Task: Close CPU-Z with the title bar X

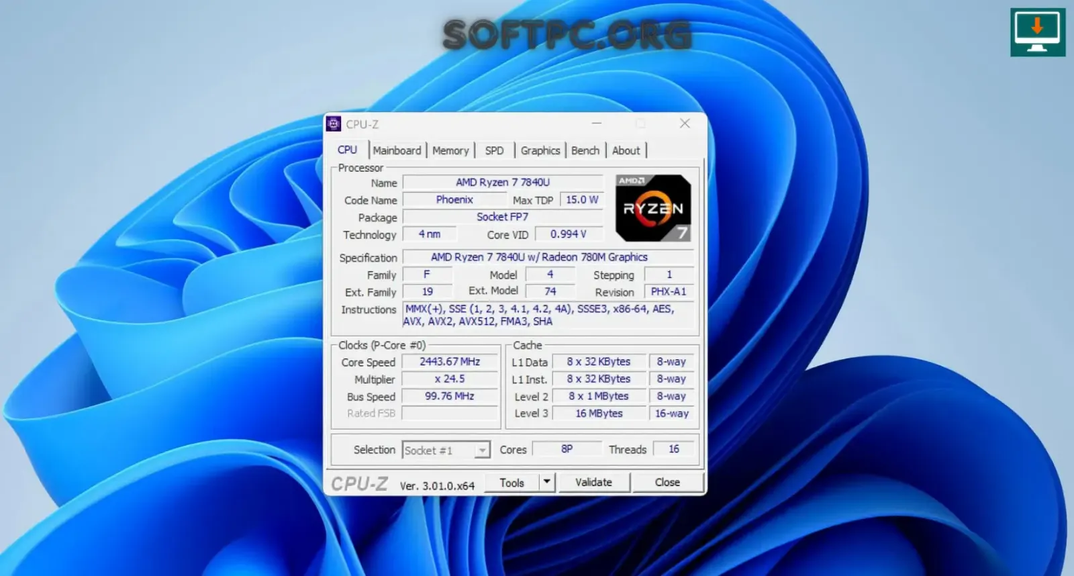Action: (x=685, y=124)
